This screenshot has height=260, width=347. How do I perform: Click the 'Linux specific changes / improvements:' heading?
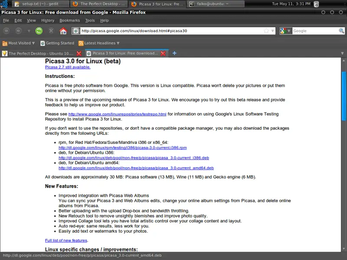coord(92,250)
